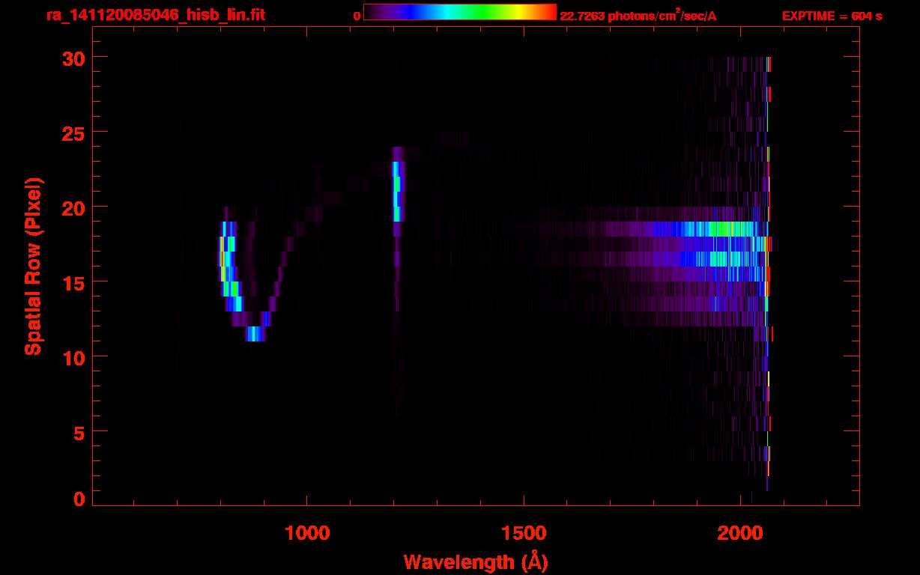This screenshot has height=575, width=920.
Task: Click the 1000 wavelength tick label
Action: point(306,533)
